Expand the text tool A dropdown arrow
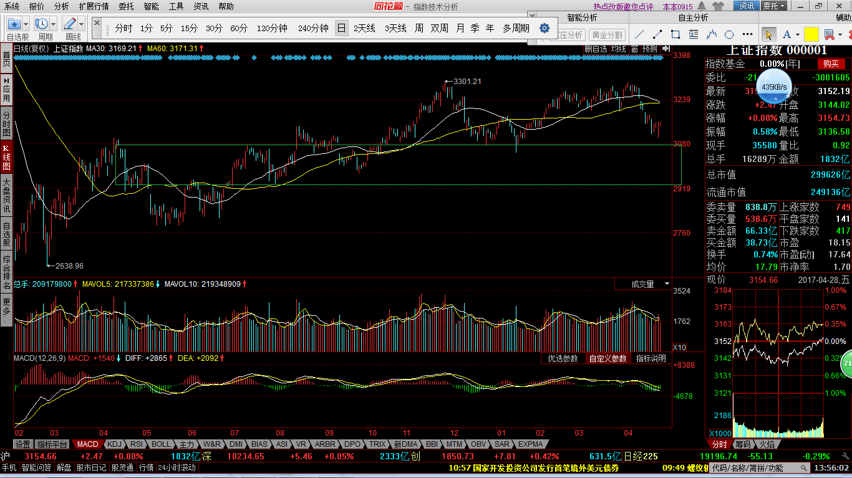Viewport: 852px width, 478px height. 797,35
